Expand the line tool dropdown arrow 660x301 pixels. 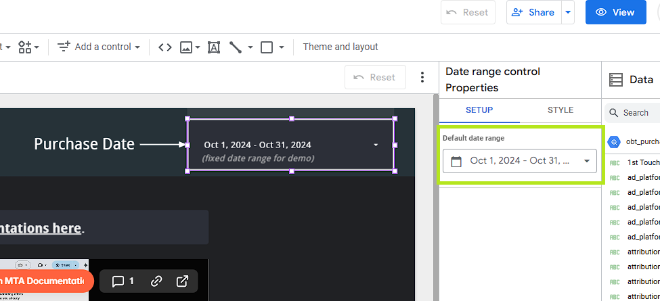(250, 47)
